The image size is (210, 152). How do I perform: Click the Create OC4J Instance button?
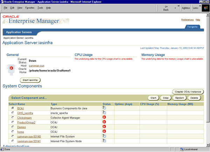188,92
